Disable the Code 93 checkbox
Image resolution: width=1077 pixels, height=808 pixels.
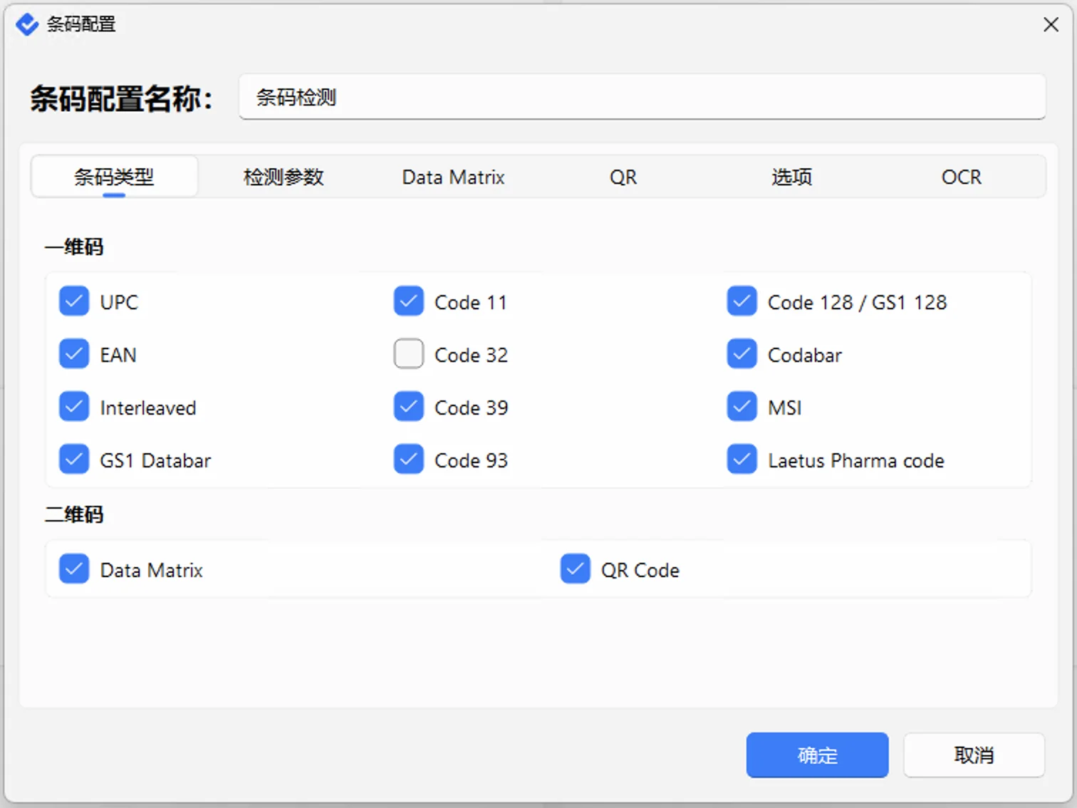pos(409,460)
